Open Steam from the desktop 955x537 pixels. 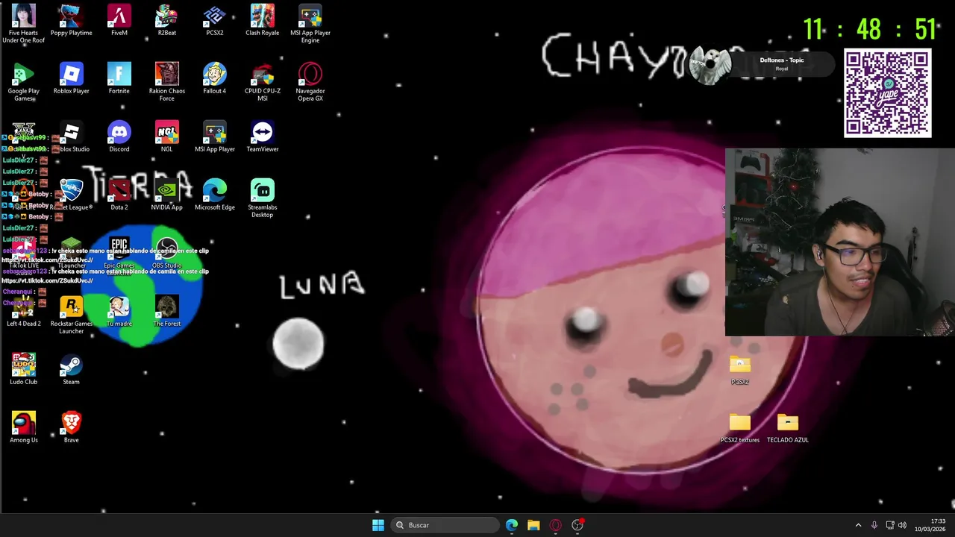point(72,369)
